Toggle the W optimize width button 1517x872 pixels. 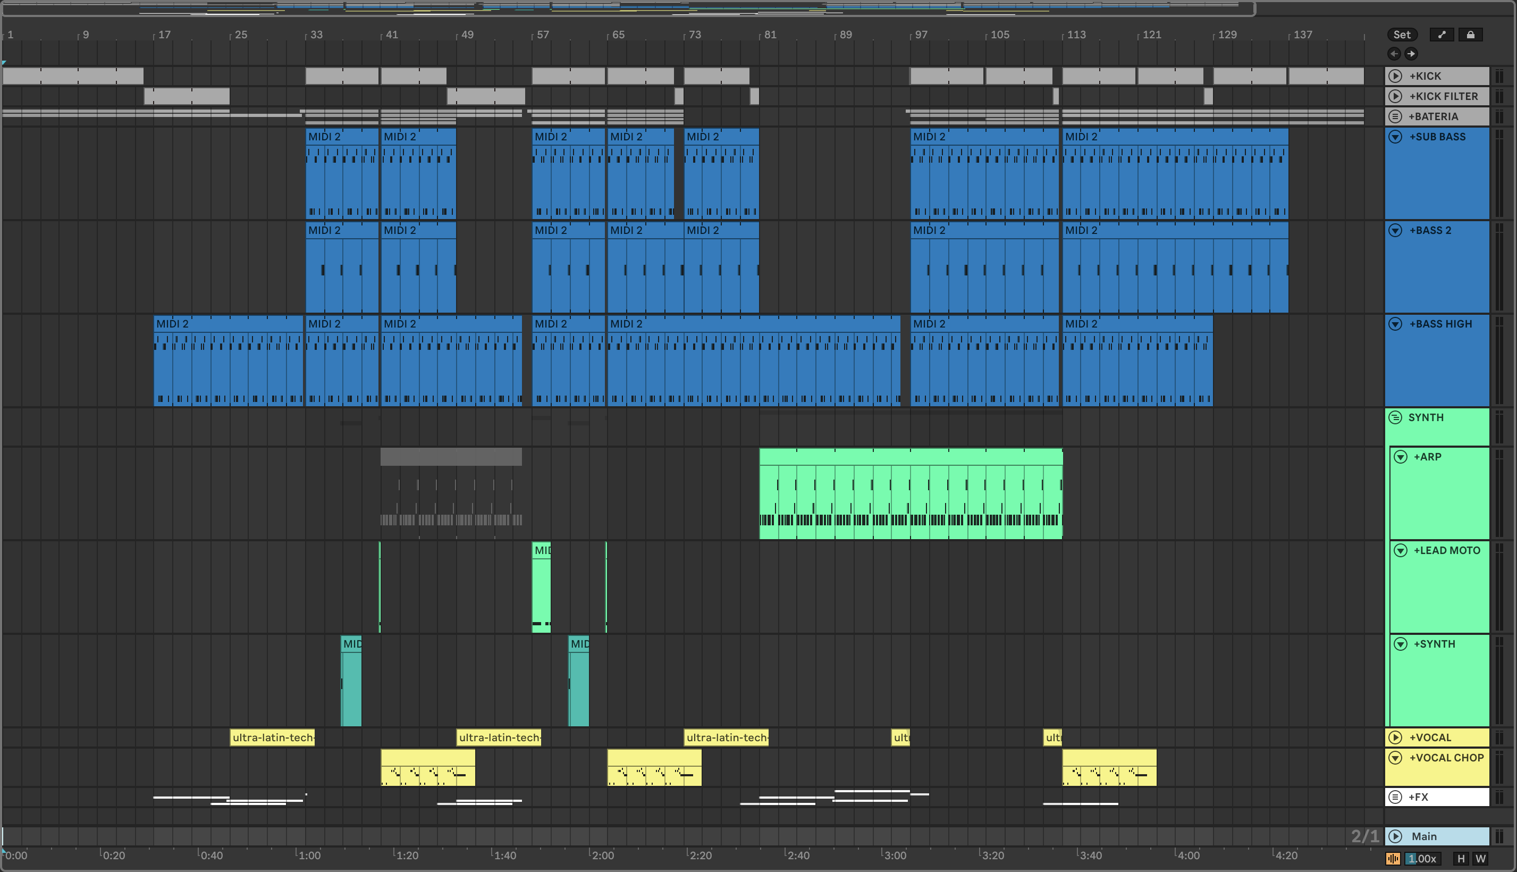click(x=1480, y=859)
